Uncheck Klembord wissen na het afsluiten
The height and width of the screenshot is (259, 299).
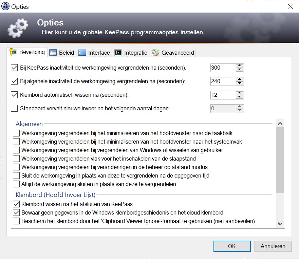click(x=16, y=204)
